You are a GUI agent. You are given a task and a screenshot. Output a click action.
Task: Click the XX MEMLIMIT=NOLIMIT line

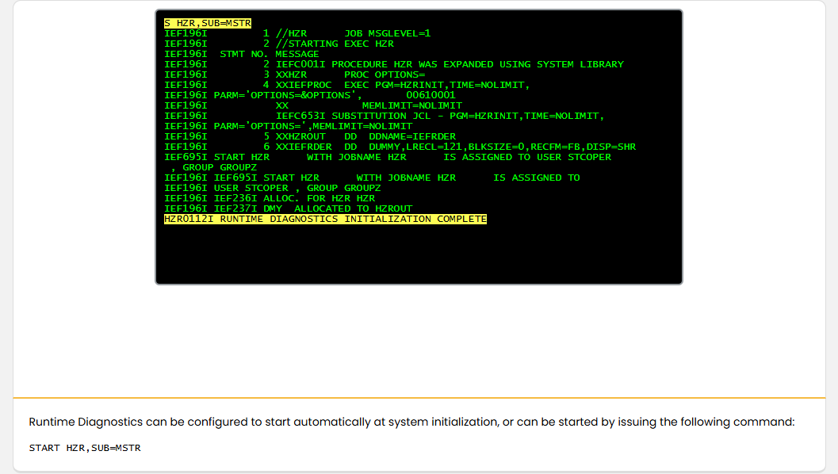[x=313, y=105]
